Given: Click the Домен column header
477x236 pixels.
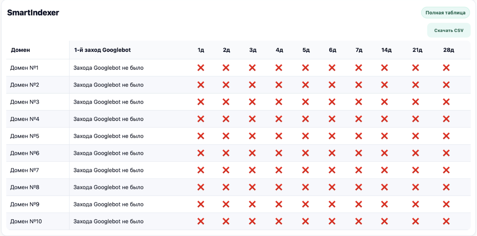Looking at the screenshot, I should [20, 50].
